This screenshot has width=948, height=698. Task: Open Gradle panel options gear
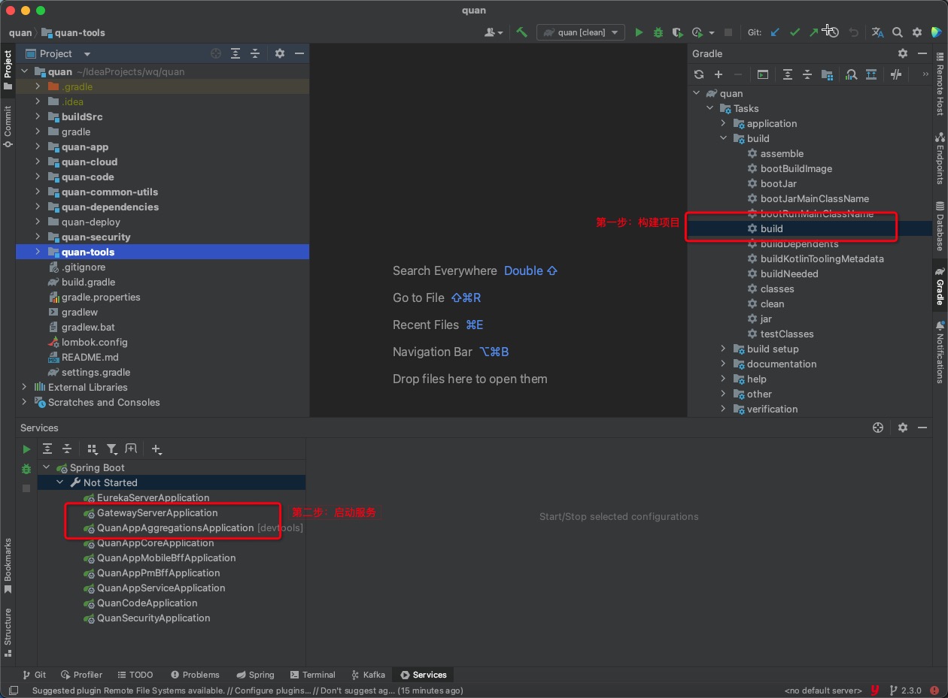(x=903, y=53)
